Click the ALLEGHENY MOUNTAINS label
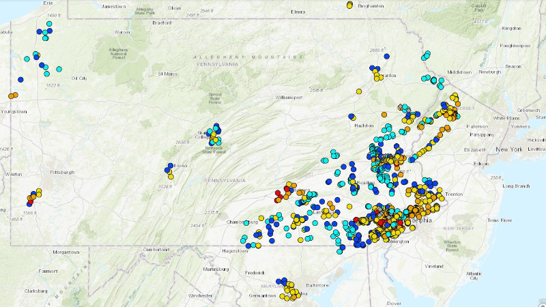 coord(248,57)
